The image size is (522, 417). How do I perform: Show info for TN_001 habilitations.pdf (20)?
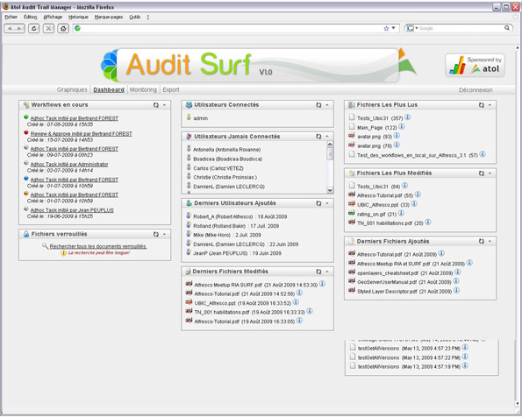point(428,223)
